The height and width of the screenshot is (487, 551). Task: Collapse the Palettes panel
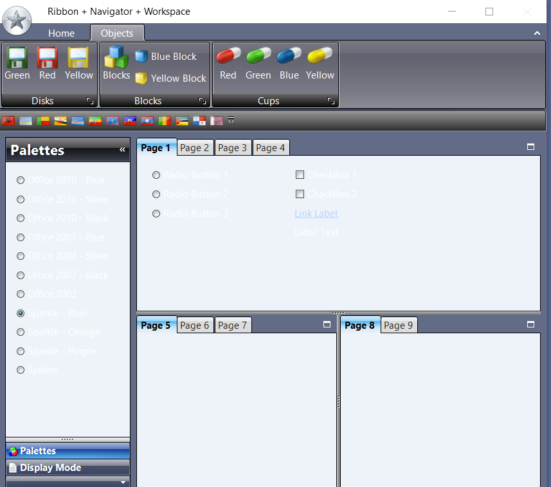[x=122, y=150]
